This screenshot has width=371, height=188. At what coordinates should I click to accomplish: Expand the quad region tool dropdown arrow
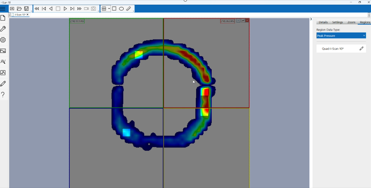pos(109,9)
